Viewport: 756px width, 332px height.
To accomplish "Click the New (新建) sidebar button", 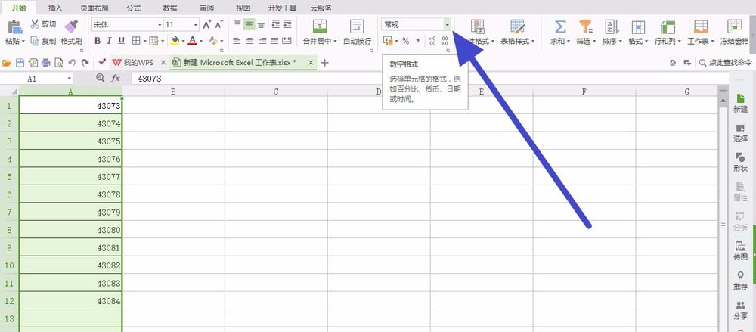I will click(x=741, y=104).
